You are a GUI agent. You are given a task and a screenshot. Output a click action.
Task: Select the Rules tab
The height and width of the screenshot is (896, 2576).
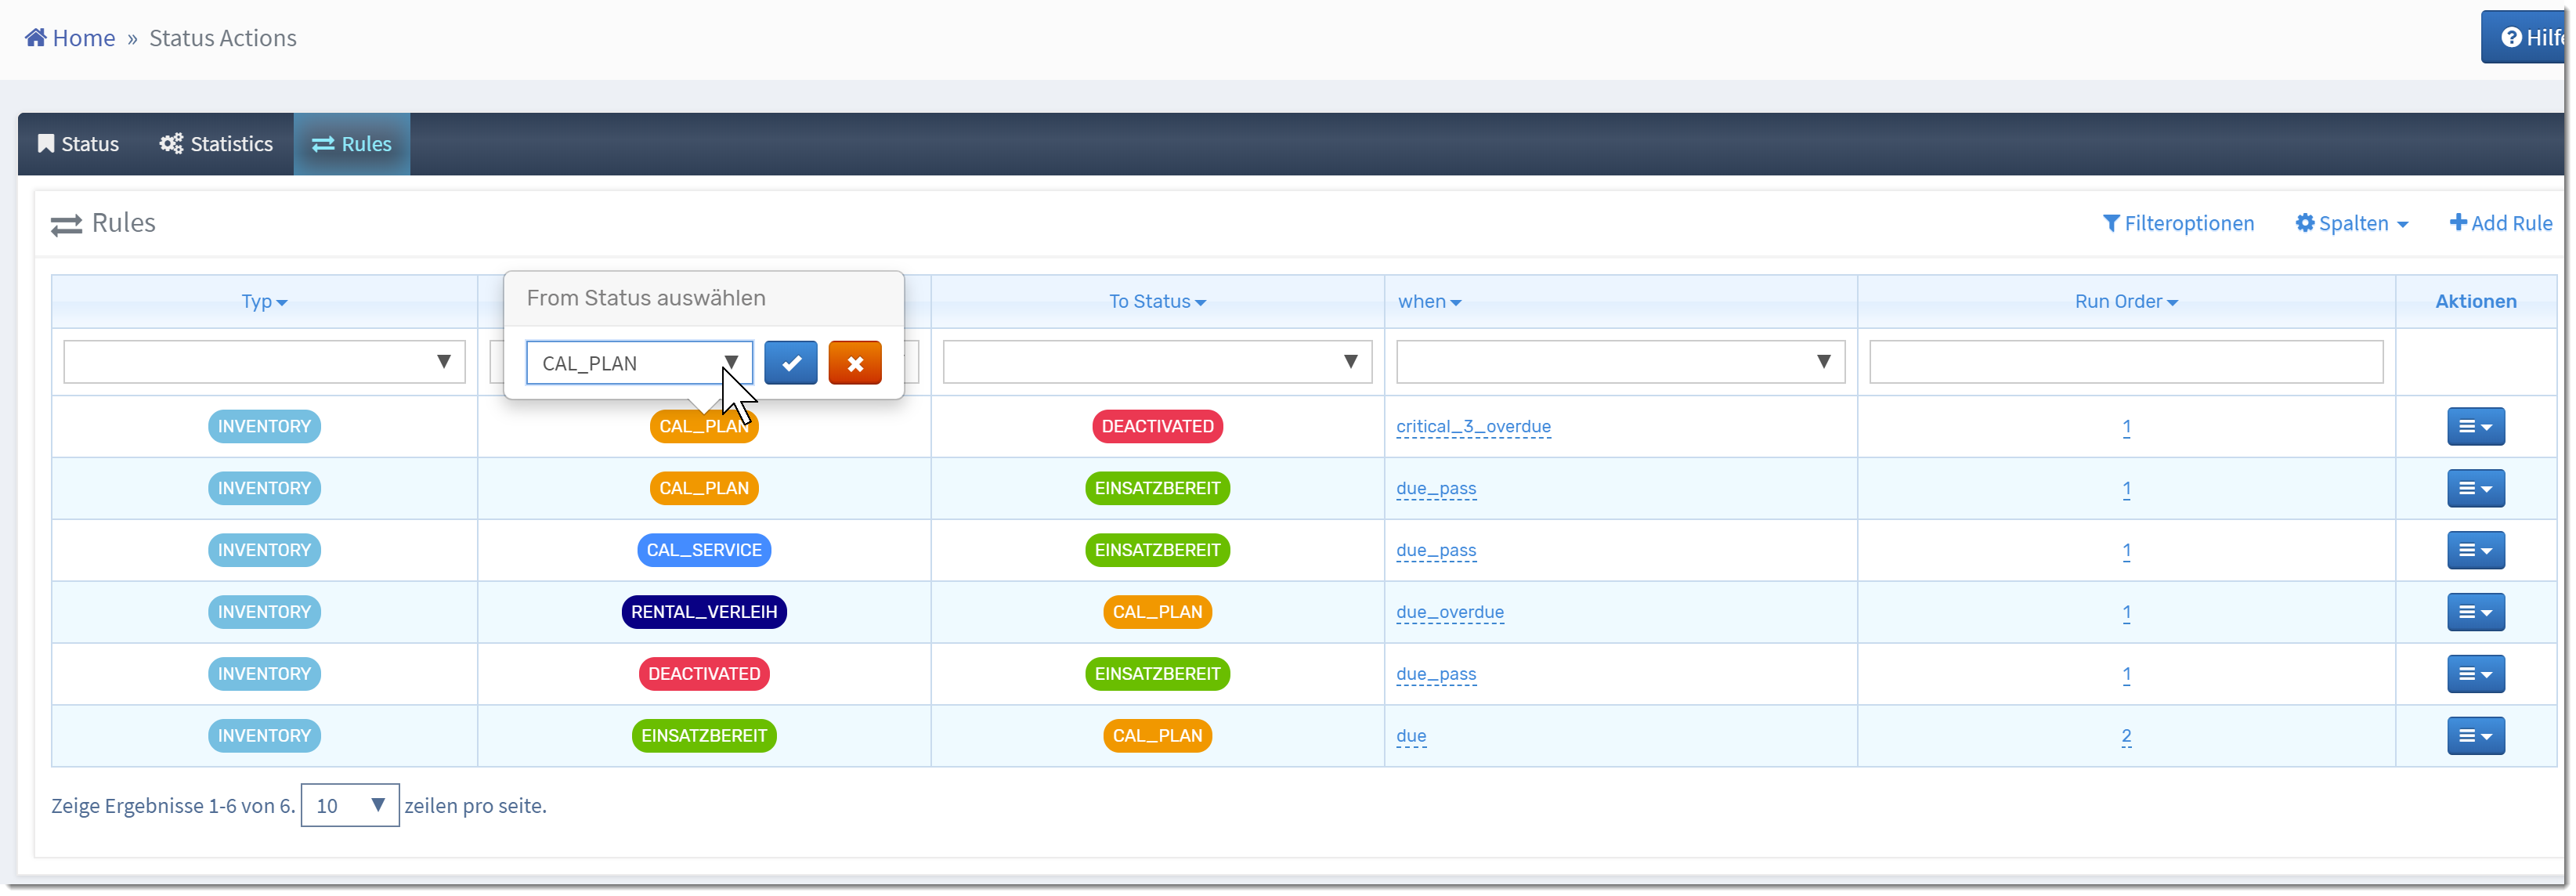(x=351, y=144)
